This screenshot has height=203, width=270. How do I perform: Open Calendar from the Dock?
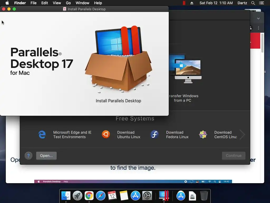point(112,196)
